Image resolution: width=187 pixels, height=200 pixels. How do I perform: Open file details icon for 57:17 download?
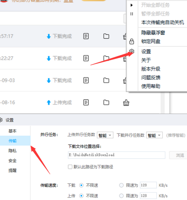coord(86,36)
